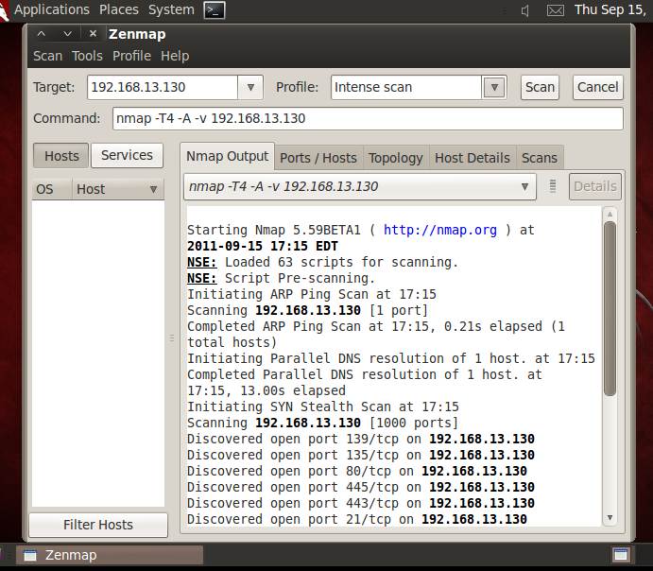
Task: Click the line 'Discovered open port 443/tcp'
Action: pos(361,503)
